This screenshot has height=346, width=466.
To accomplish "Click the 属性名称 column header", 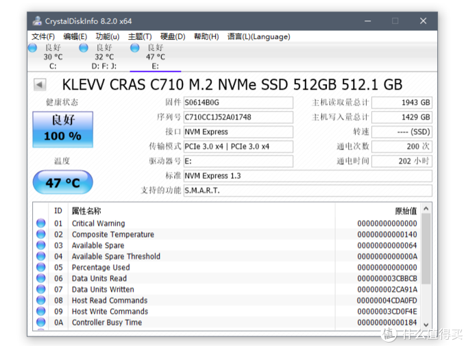I will point(201,211).
